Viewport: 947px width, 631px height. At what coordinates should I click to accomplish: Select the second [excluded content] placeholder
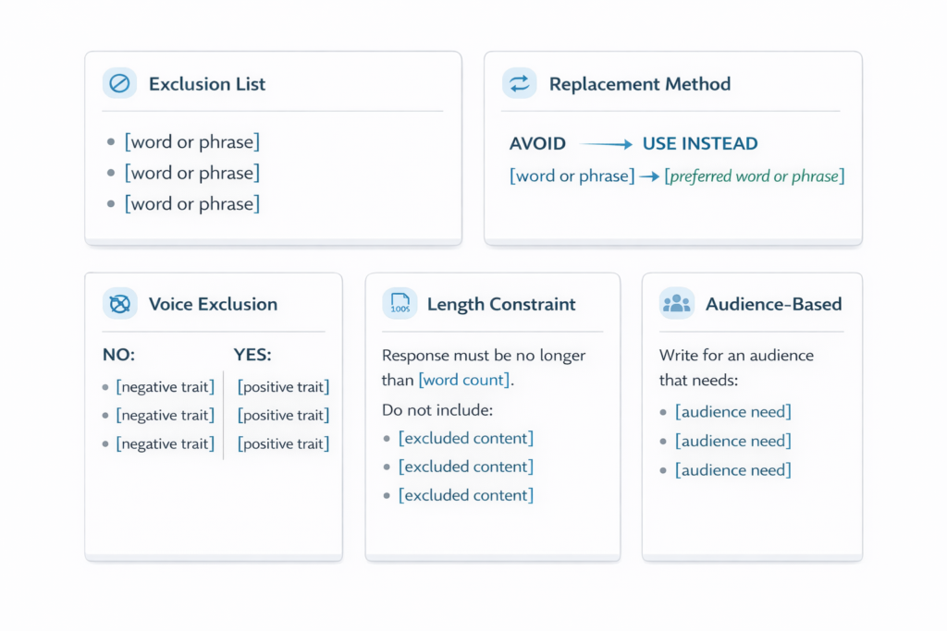[x=466, y=467]
